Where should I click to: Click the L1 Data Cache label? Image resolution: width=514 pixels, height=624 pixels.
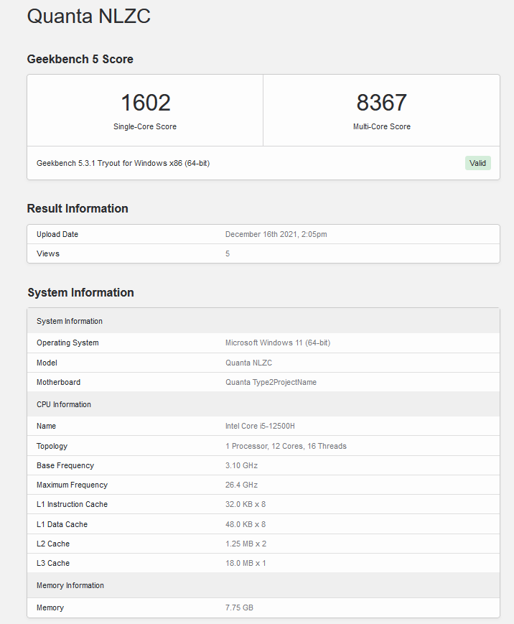point(62,524)
